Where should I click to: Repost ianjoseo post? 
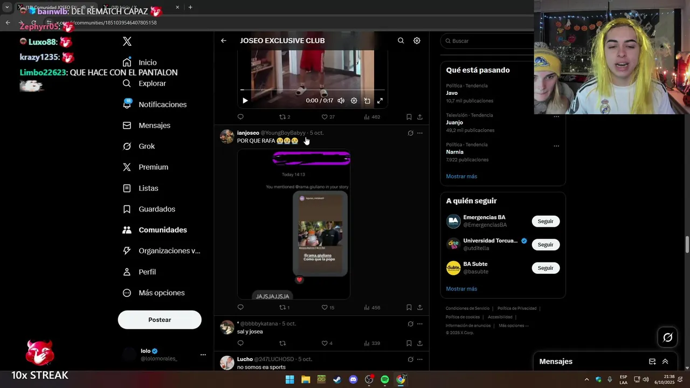[284, 308]
